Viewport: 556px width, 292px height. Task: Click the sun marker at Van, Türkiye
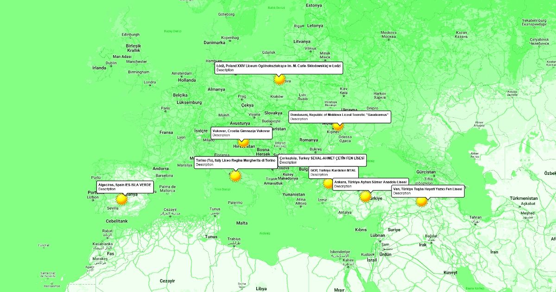pos(422,201)
